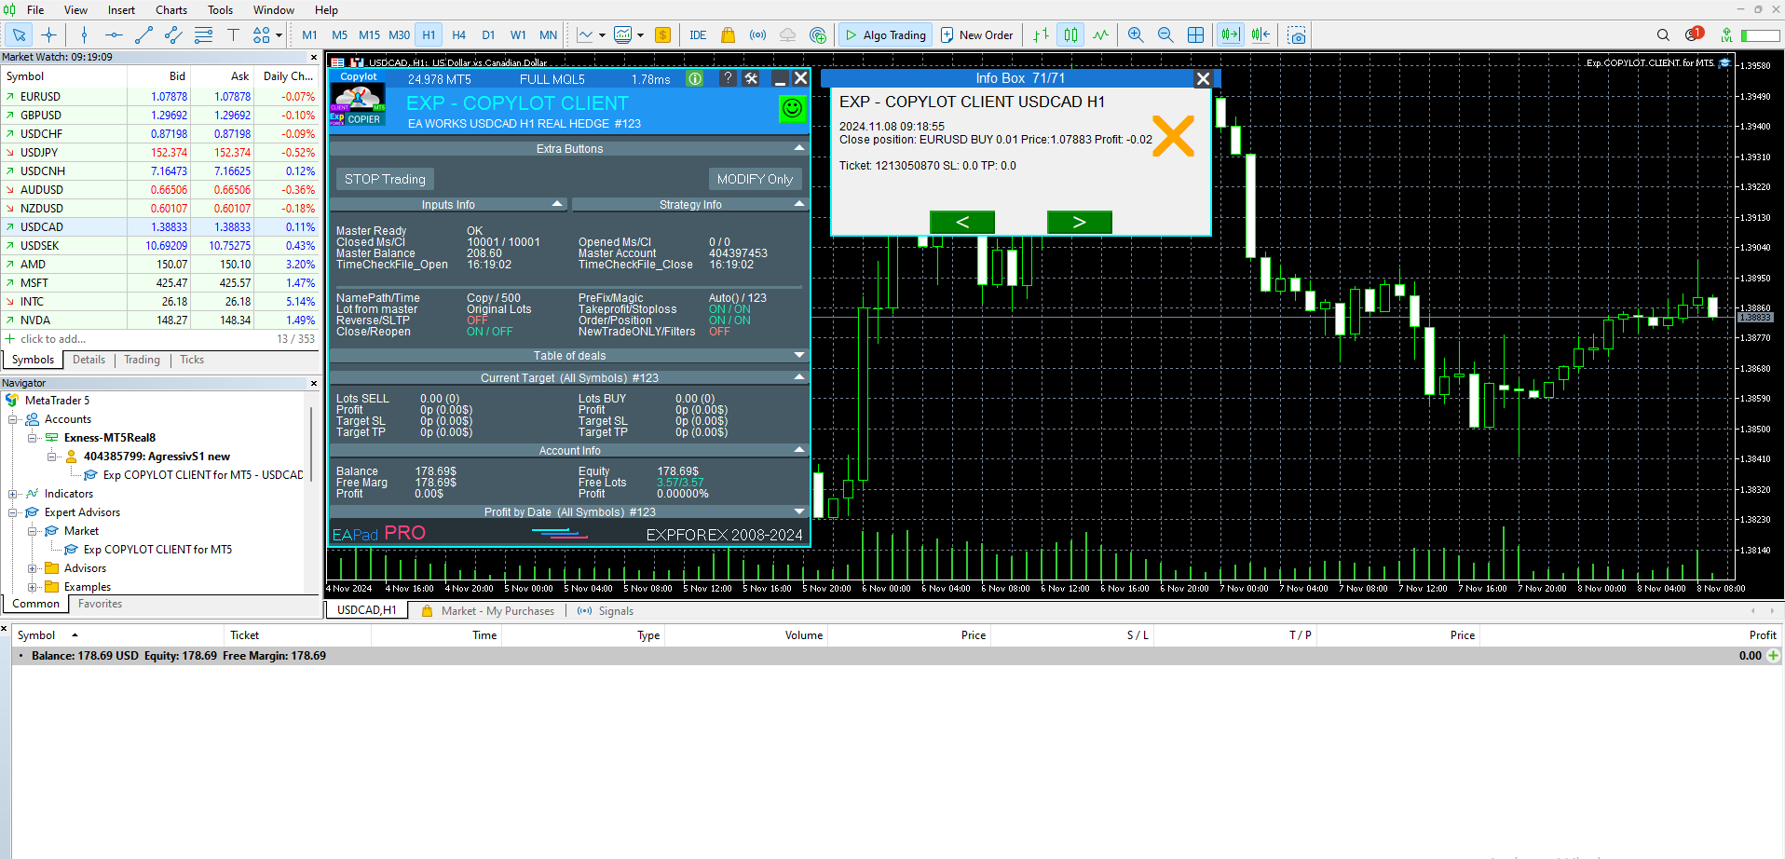This screenshot has width=1785, height=859.
Task: Select the MN timeframe
Action: tap(548, 35)
